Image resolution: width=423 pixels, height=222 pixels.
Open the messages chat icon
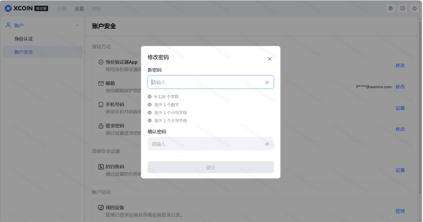point(403,9)
